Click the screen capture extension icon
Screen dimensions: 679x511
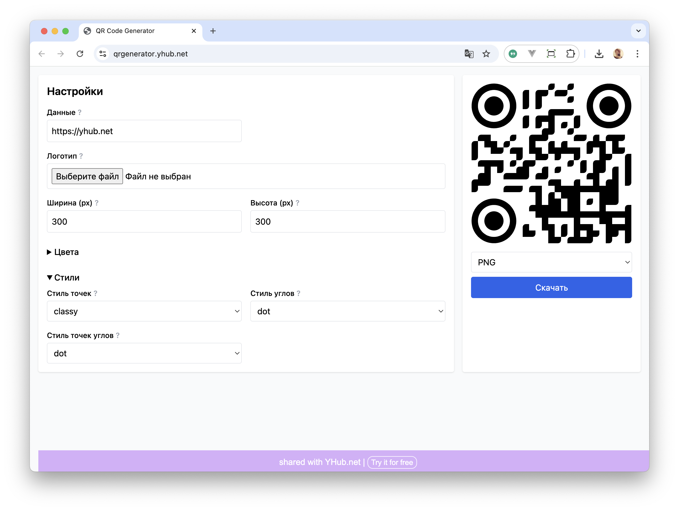coord(551,54)
